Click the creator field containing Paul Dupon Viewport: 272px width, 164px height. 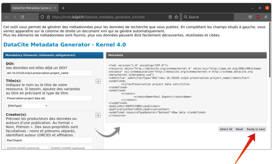49,140
